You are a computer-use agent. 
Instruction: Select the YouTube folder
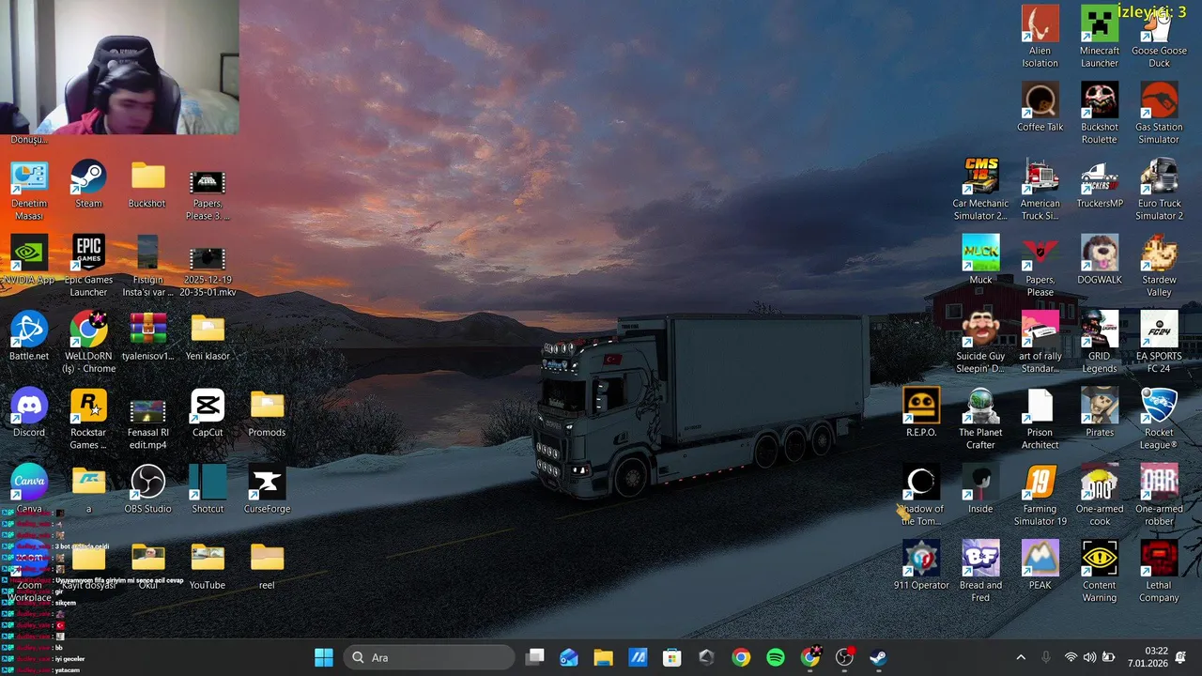pos(208,565)
